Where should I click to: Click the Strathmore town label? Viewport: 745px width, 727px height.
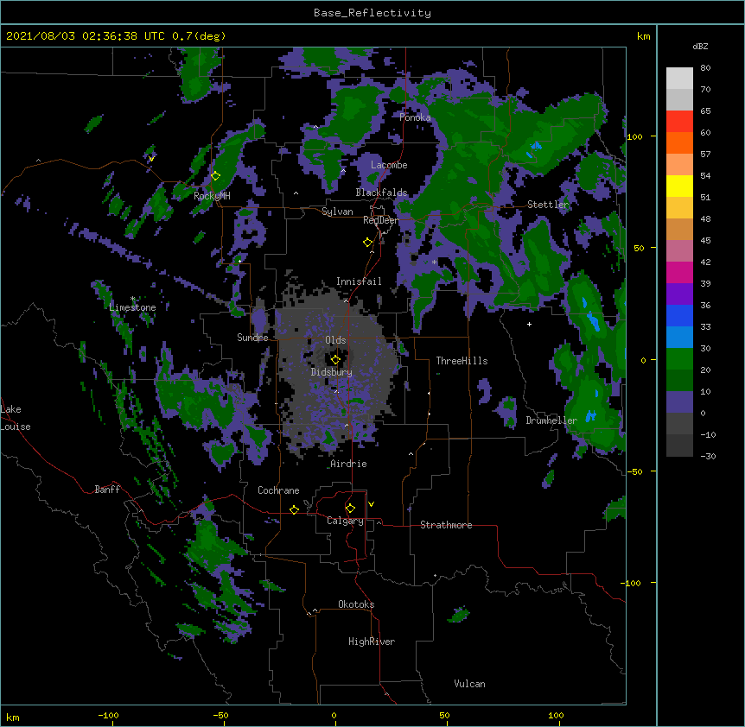click(446, 525)
